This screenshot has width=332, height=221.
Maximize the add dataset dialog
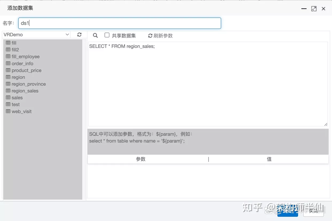tap(314, 9)
